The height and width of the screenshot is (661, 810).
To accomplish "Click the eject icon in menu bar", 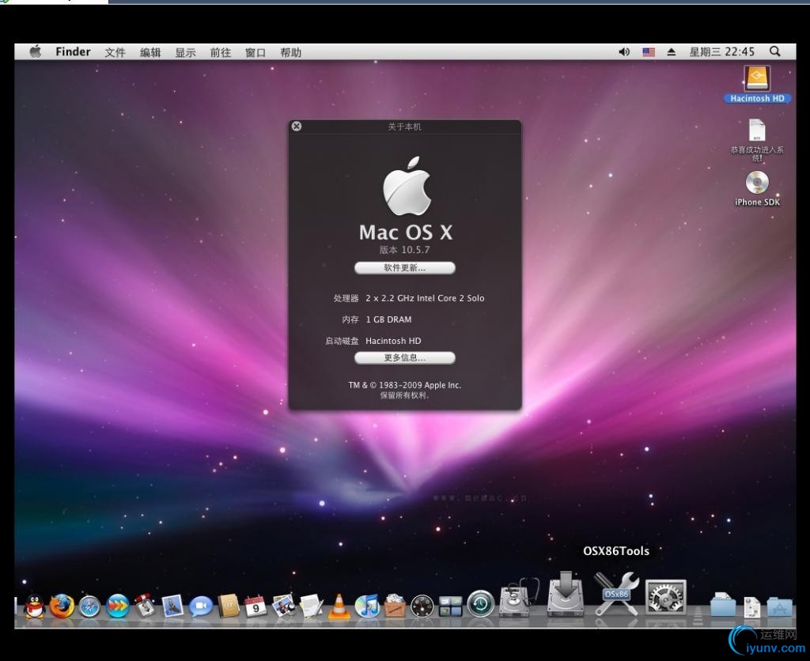I will (671, 51).
